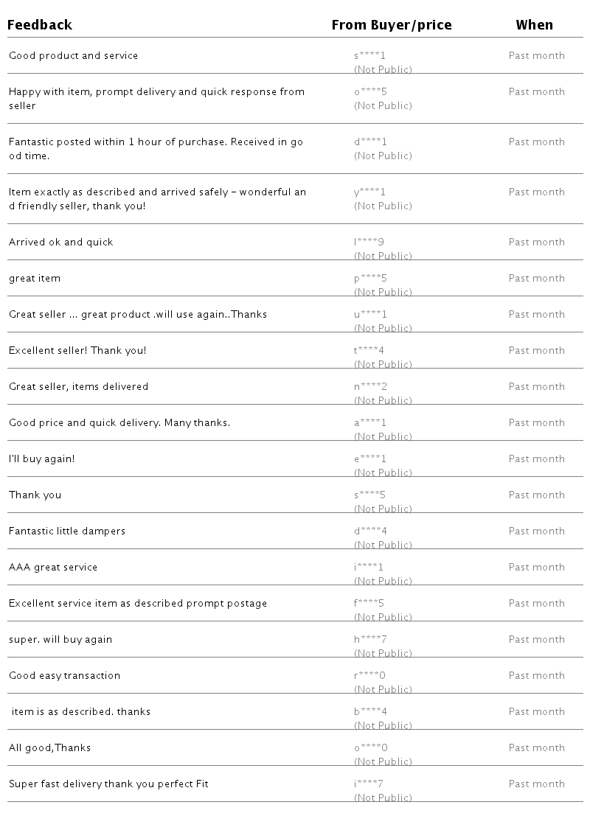Select buyer s****1 on the first row
The height and width of the screenshot is (816, 590).
pyautogui.click(x=369, y=55)
